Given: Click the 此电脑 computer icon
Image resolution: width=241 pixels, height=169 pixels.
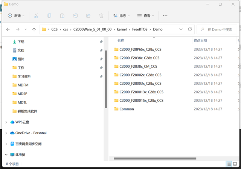Looking at the screenshot, I should [12, 155].
